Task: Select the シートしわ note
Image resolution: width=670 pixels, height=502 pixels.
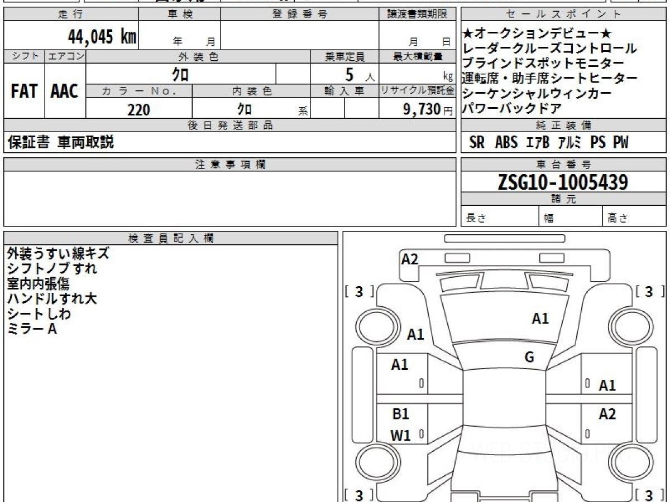Action: coord(39,314)
